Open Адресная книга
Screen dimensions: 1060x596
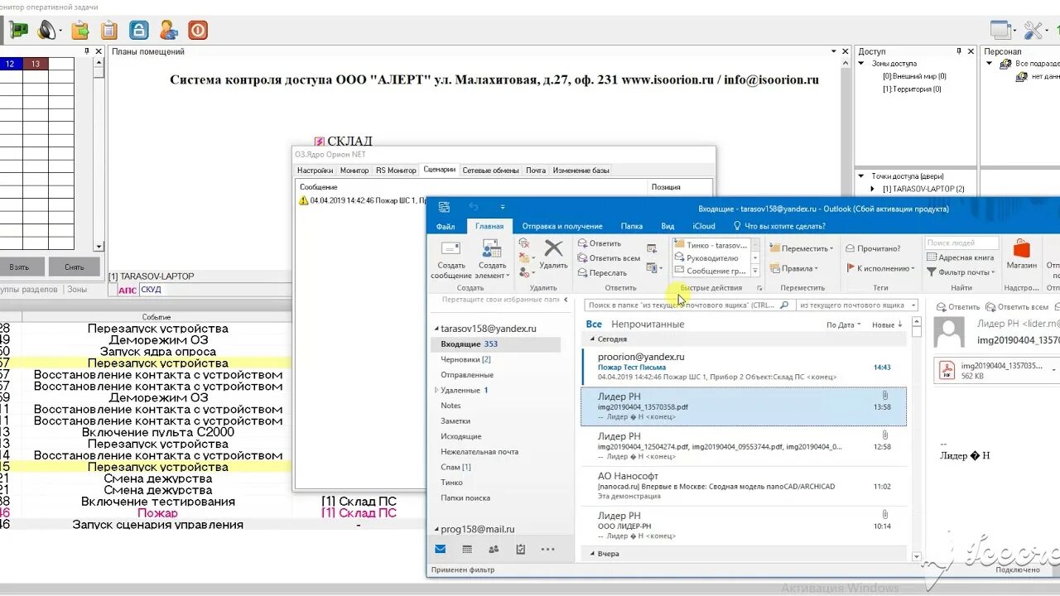[961, 257]
